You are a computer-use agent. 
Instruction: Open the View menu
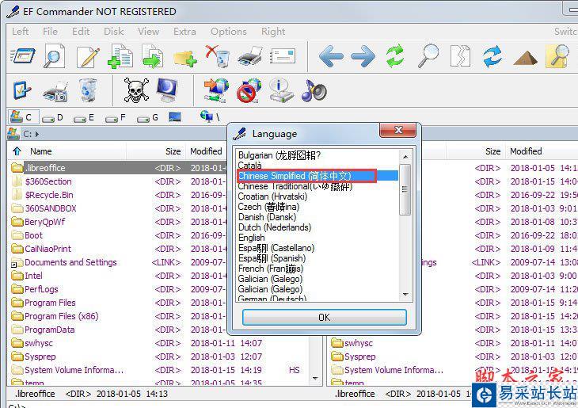click(148, 32)
